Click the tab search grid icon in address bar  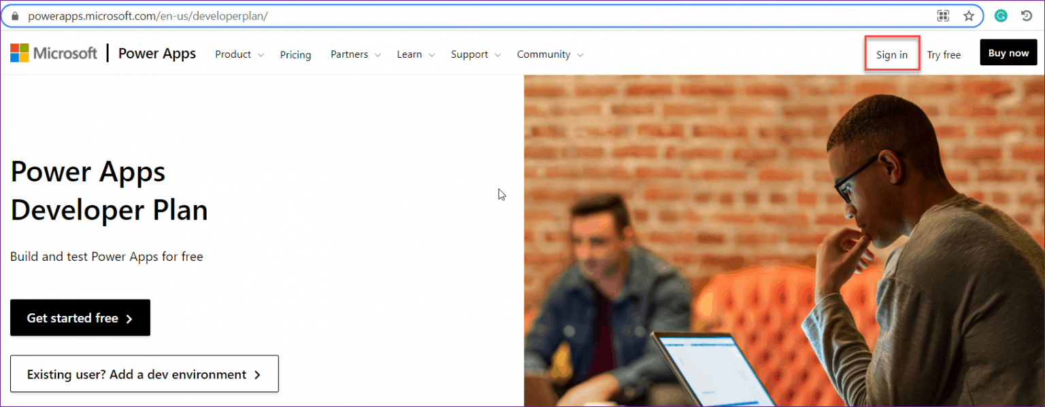coord(943,15)
